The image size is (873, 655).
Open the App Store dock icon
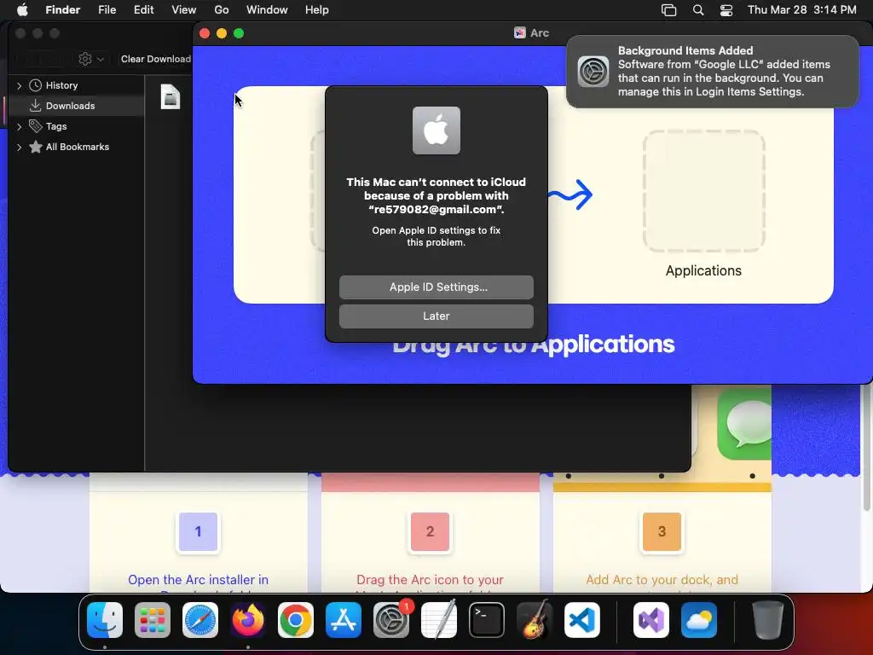click(344, 620)
